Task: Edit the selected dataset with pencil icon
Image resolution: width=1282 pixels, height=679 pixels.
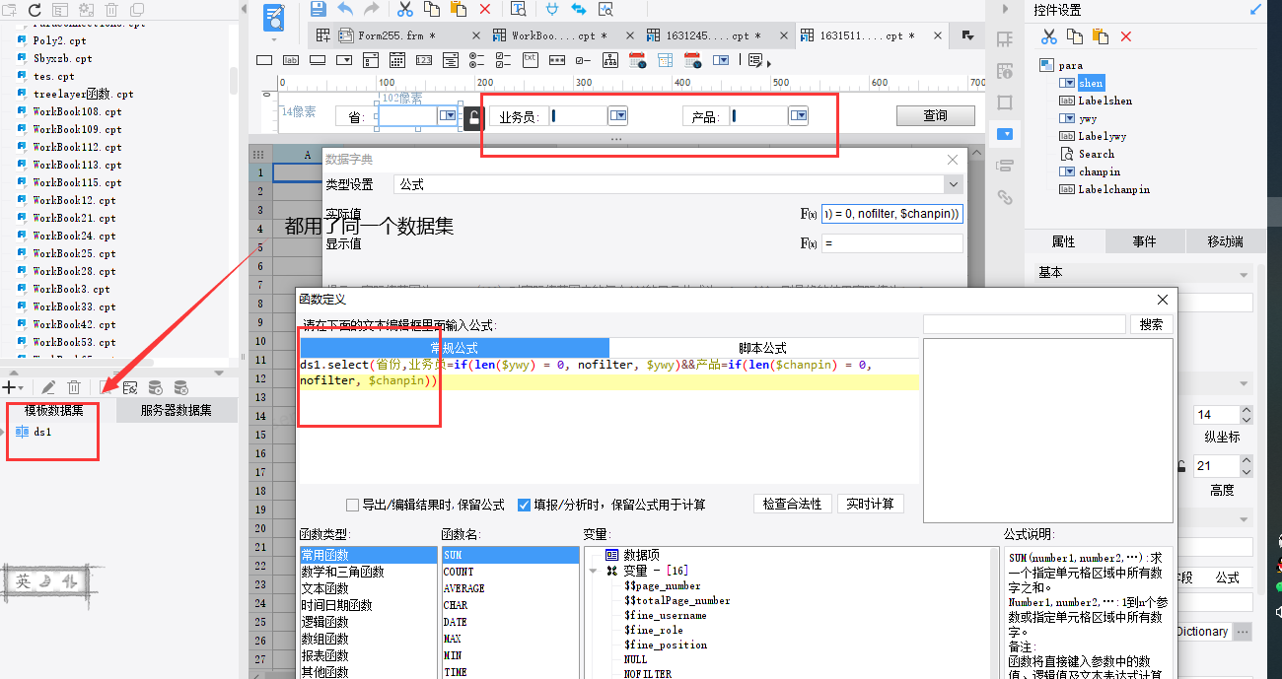Action: (47, 388)
